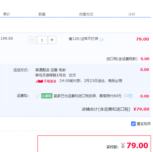Click the 优惠方式 column header

coord(86,14)
